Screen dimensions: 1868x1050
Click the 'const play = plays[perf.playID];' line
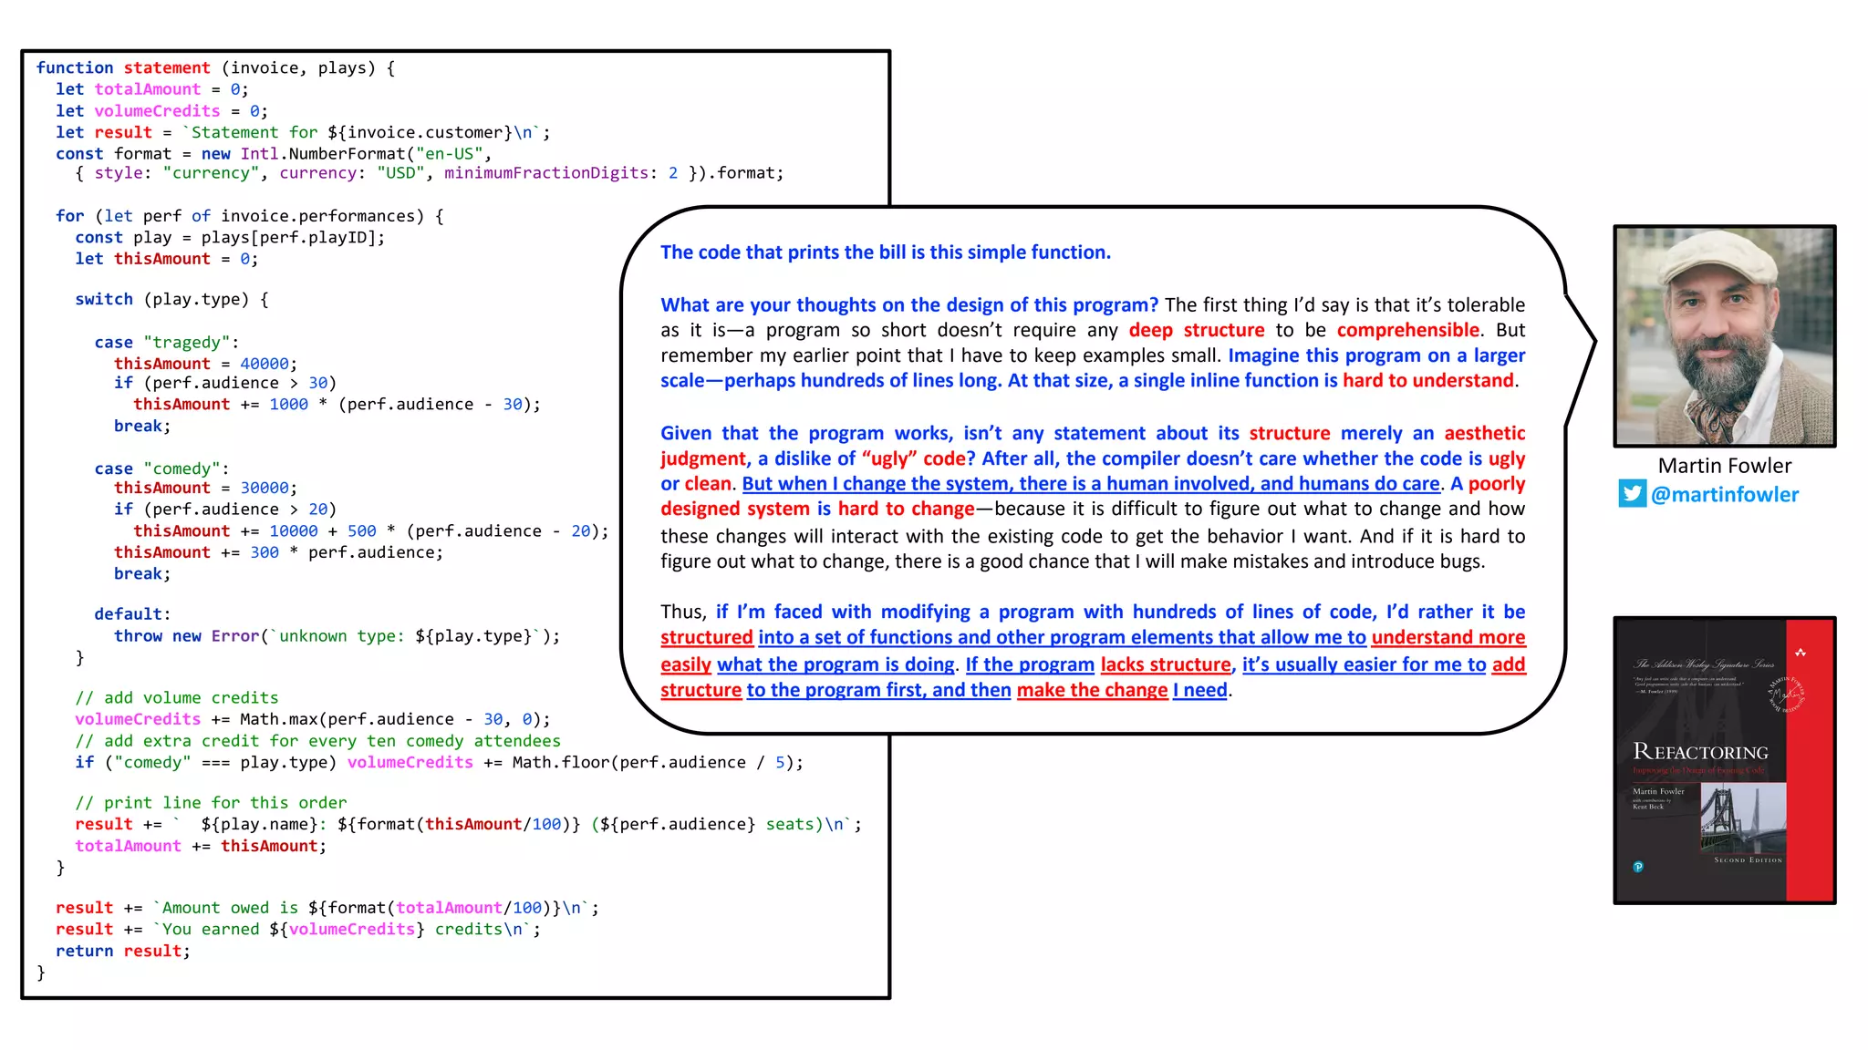230,238
